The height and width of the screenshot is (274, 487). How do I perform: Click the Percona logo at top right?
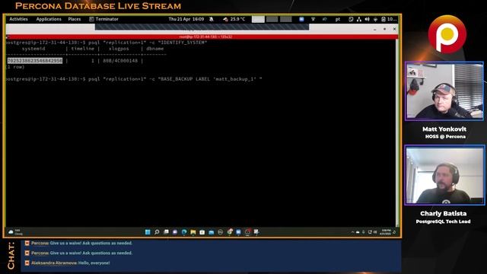coord(447,34)
